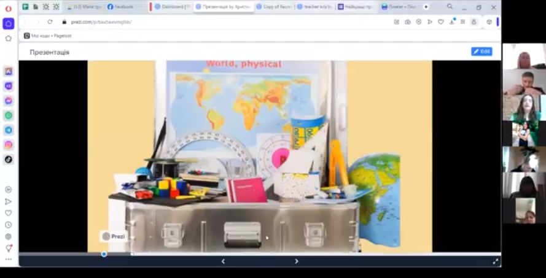Open the player icon in the sidebar
Viewport: 546px width, 278px height.
9,190
